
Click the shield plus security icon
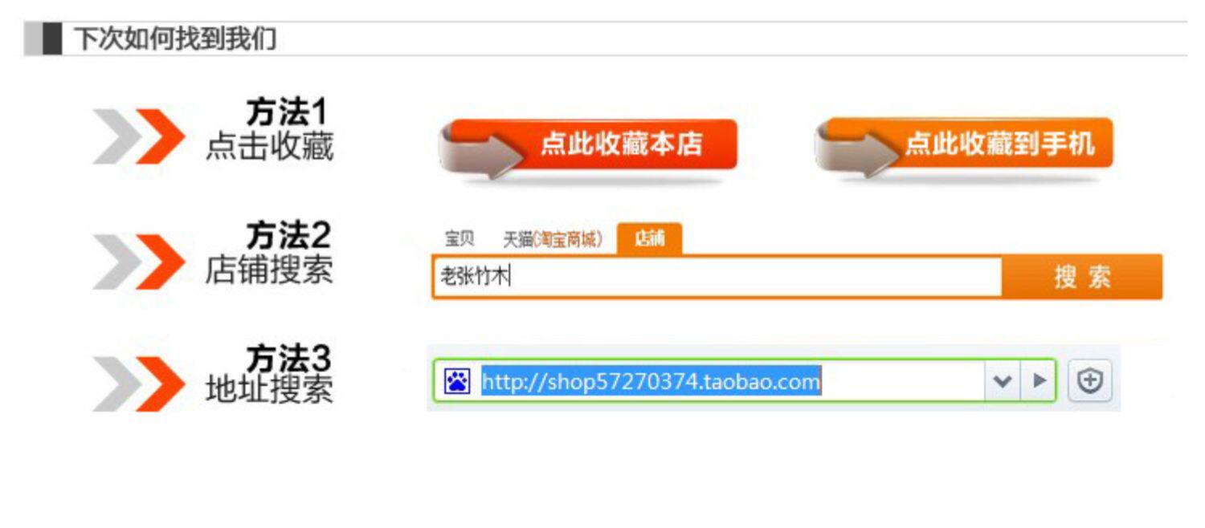pos(1089,381)
